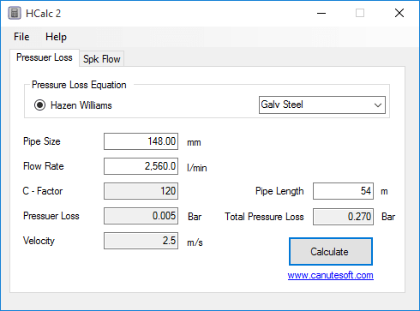Click the Pressuer Loss 0.005 result field

(141, 216)
